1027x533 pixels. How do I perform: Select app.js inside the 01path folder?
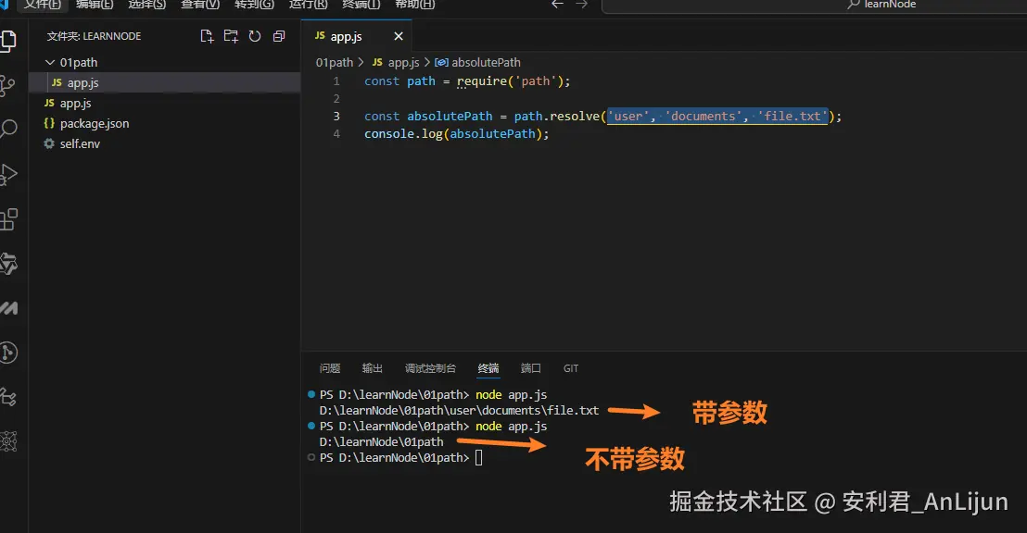pos(164,82)
